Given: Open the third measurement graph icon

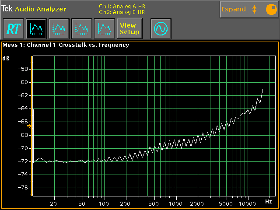Looking at the screenshot, I should tap(81, 29).
